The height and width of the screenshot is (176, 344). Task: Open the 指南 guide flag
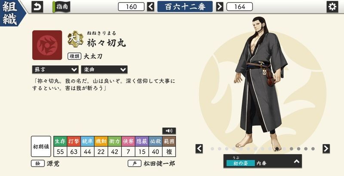tap(61, 7)
